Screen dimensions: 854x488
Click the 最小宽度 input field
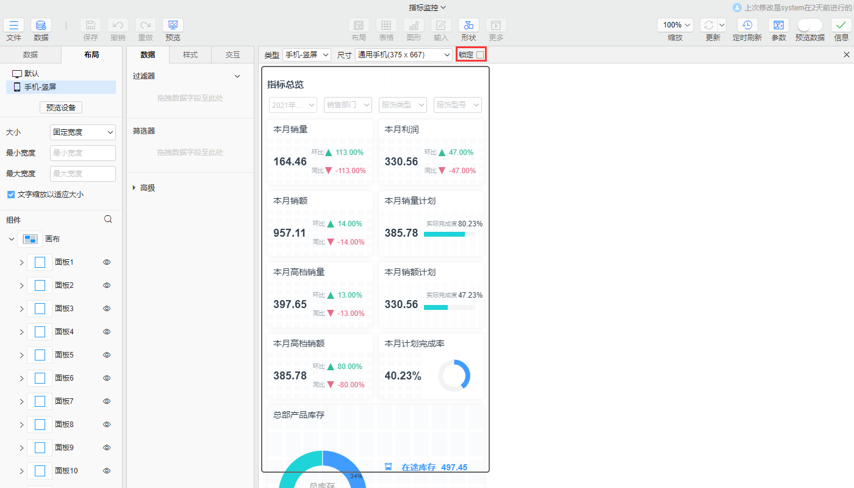[x=82, y=153]
